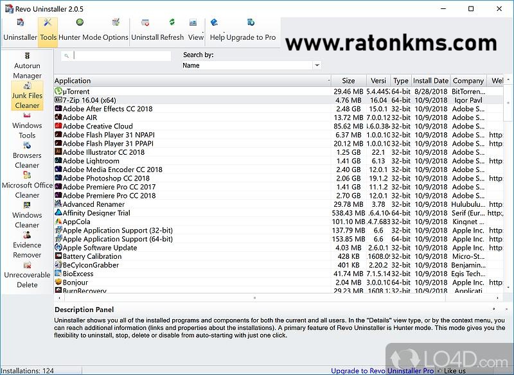Select Adobe Flash Player 31 NPAPI

pos(278,135)
